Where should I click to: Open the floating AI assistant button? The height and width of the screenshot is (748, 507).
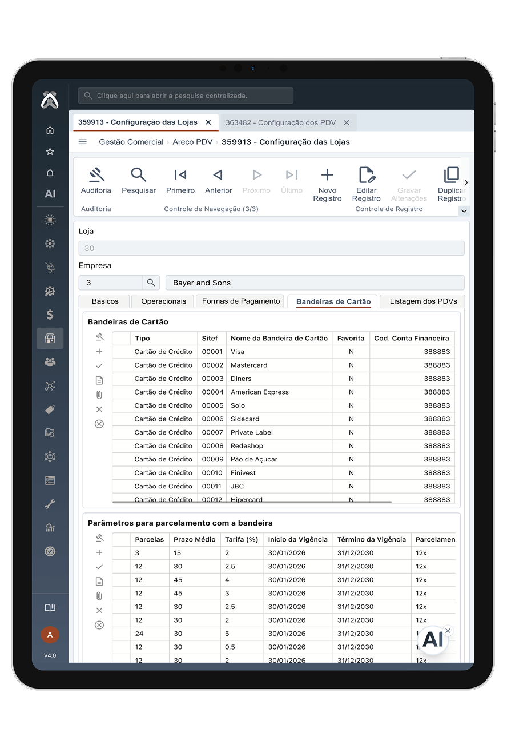click(433, 639)
